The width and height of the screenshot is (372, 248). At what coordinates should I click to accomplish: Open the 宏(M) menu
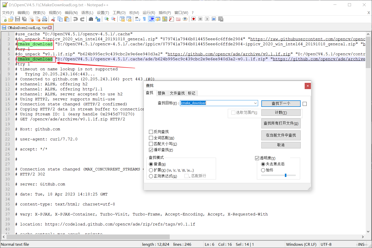click(x=134, y=13)
